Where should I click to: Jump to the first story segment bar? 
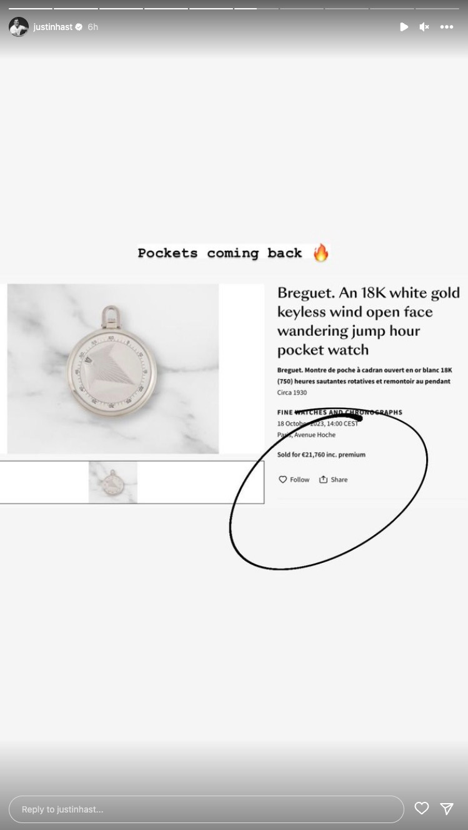pyautogui.click(x=30, y=8)
